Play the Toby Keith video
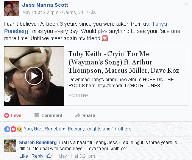192x160 pixels. point(34,76)
